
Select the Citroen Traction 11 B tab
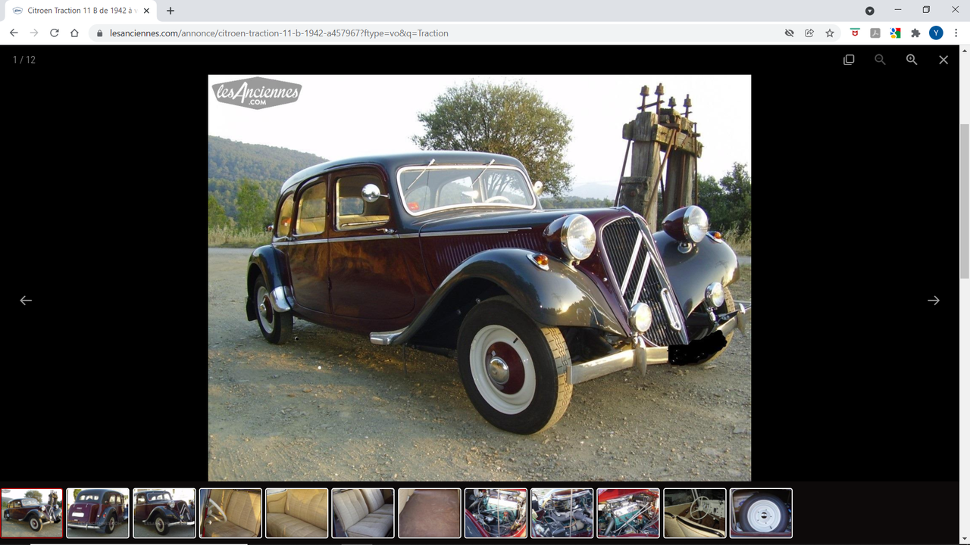pyautogui.click(x=80, y=11)
